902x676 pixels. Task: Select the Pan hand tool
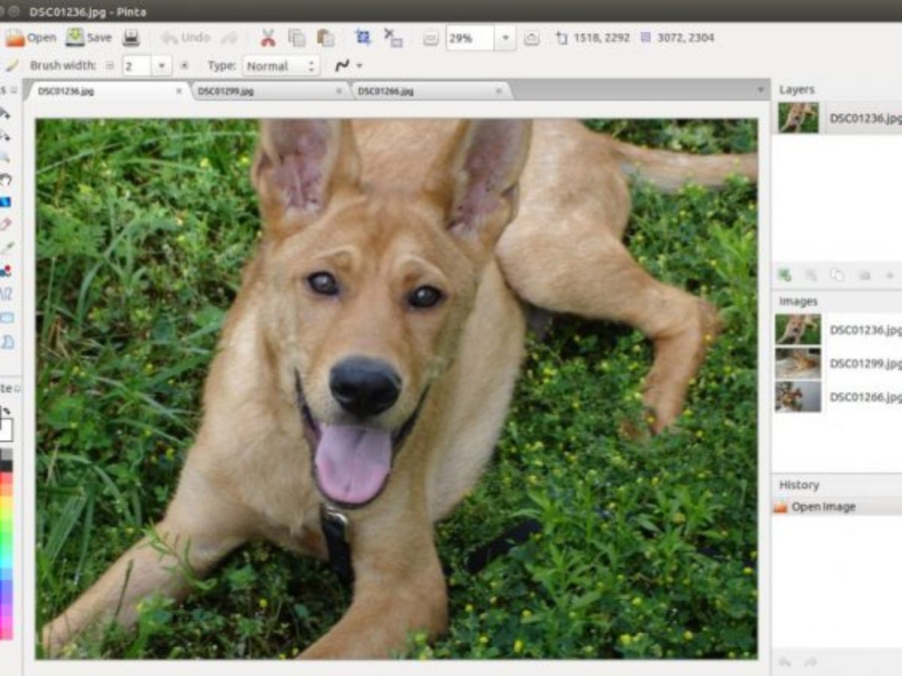(x=5, y=179)
